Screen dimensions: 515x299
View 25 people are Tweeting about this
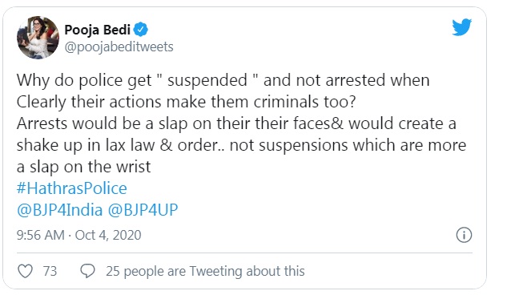pyautogui.click(x=205, y=272)
